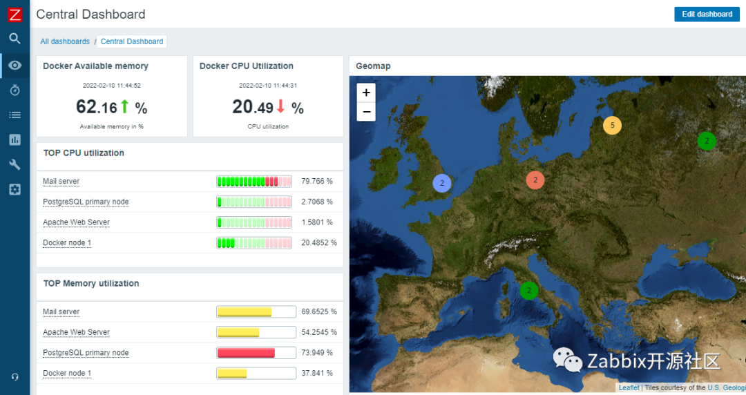Open PostgreSQL primary node in TOP CPU
Image resolution: width=746 pixels, height=395 pixels.
(x=86, y=202)
